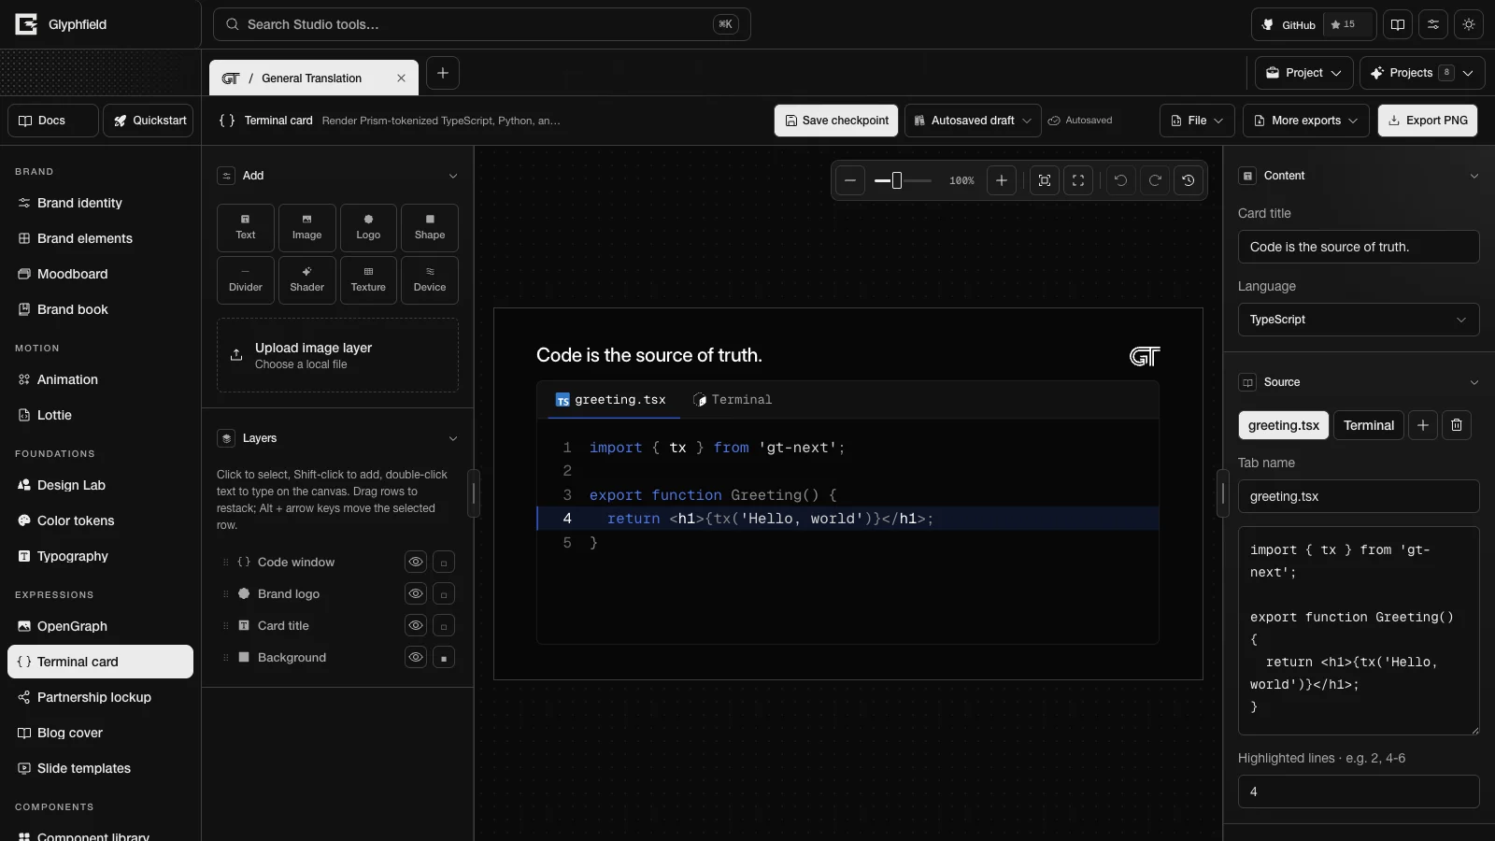Image resolution: width=1495 pixels, height=841 pixels.
Task: Close the General Translation tab
Action: (401, 78)
